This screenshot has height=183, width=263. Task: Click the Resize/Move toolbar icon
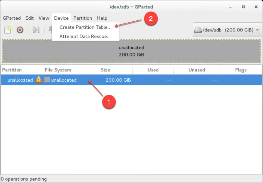point(36,30)
